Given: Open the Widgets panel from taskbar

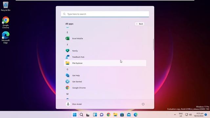Looking at the screenshot, I should pos(95,115).
